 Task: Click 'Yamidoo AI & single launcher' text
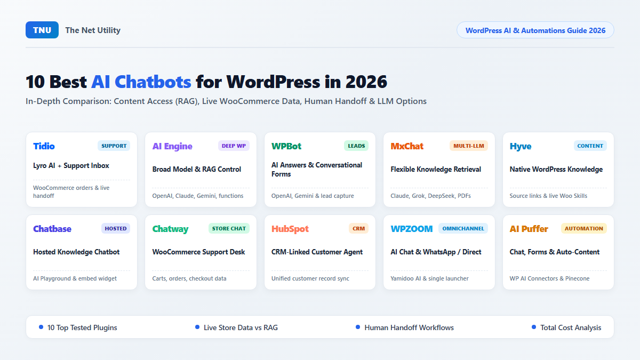[430, 278]
